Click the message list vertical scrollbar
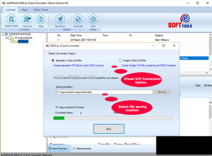This screenshot has height=156, width=212. click(x=210, y=46)
